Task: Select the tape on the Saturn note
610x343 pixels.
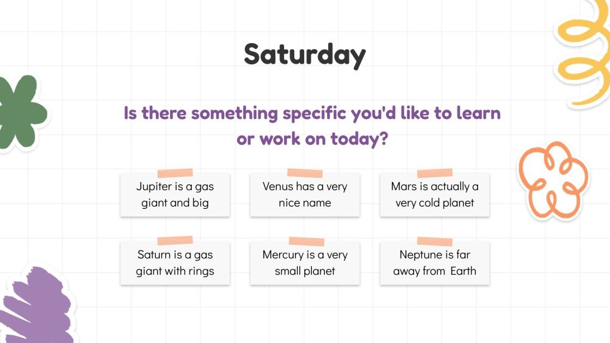Action: point(175,240)
